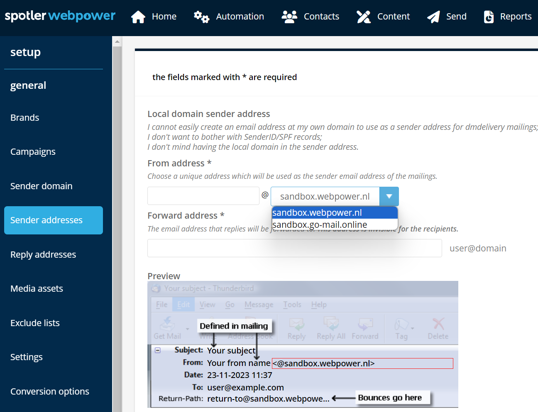Click the Contacts people icon
Screen dimensions: 538x412
pyautogui.click(x=289, y=17)
